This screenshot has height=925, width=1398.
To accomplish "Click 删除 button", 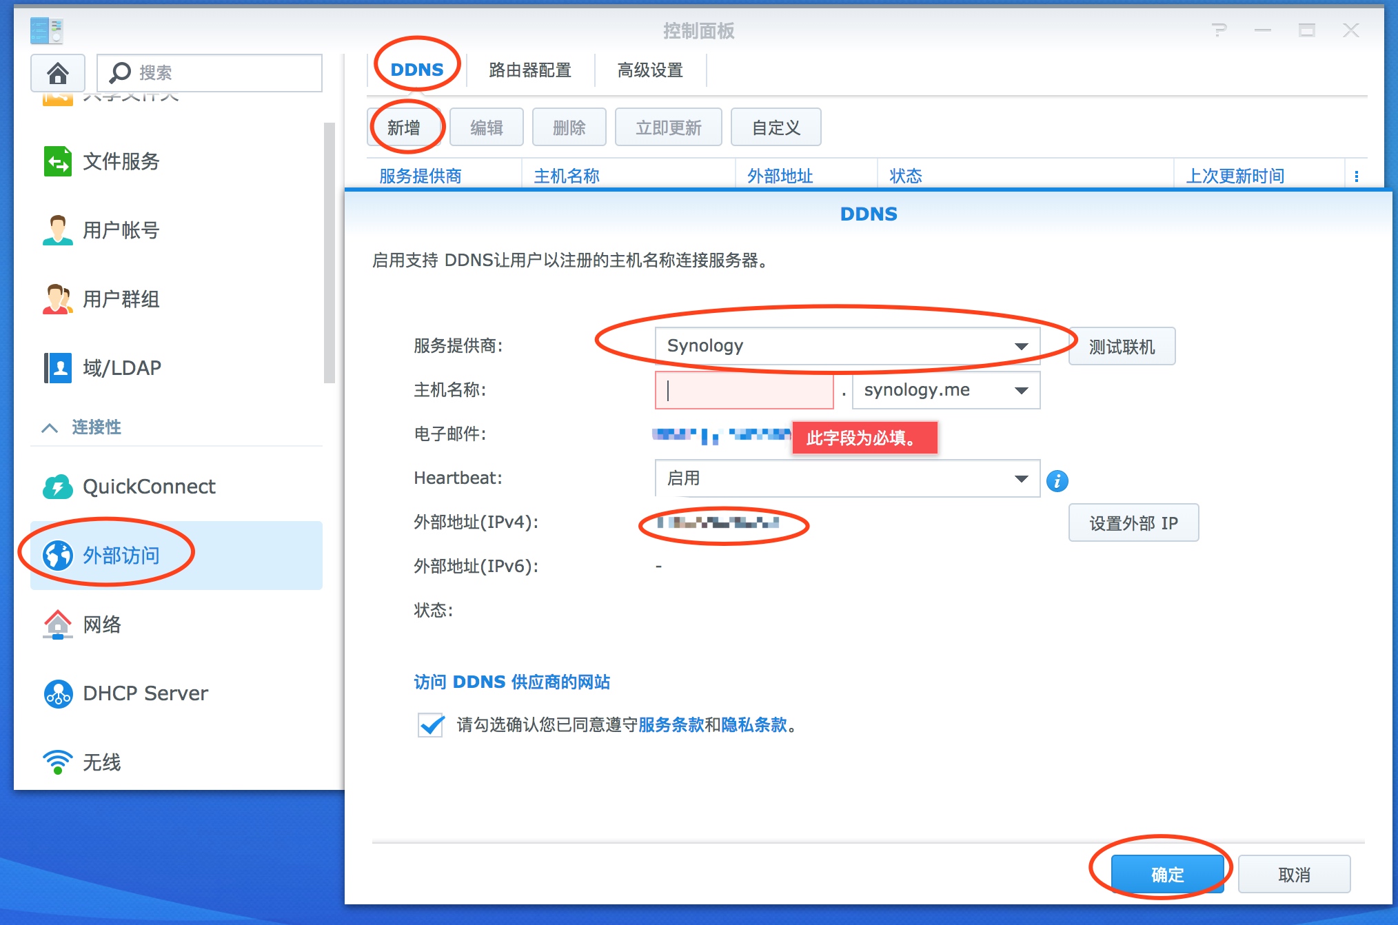I will pos(569,128).
